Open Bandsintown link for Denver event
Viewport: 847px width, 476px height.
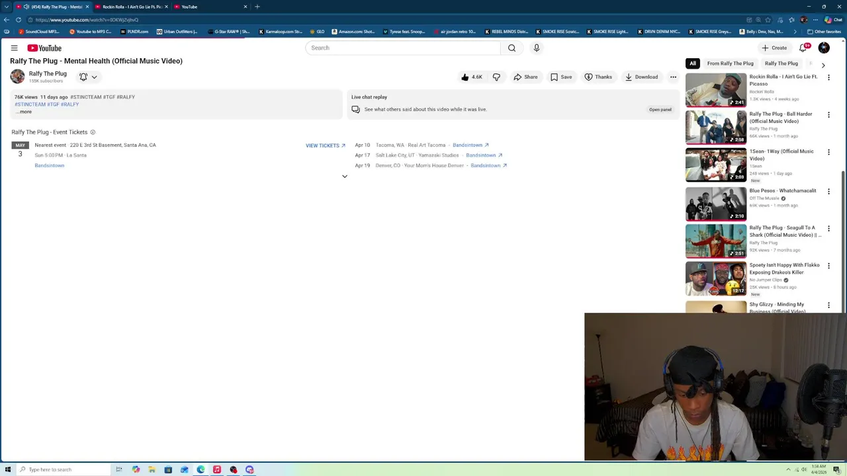(x=488, y=165)
